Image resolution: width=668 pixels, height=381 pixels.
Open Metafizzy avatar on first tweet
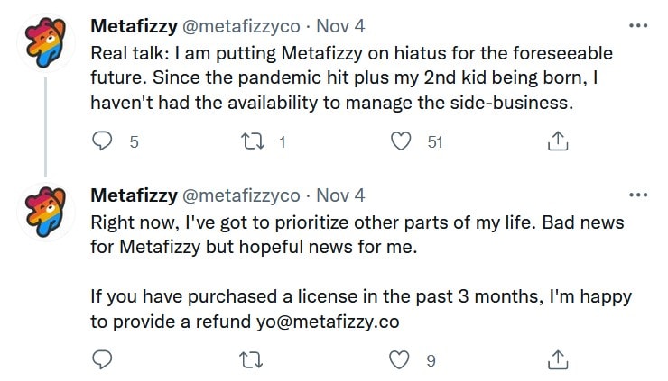pos(45,42)
